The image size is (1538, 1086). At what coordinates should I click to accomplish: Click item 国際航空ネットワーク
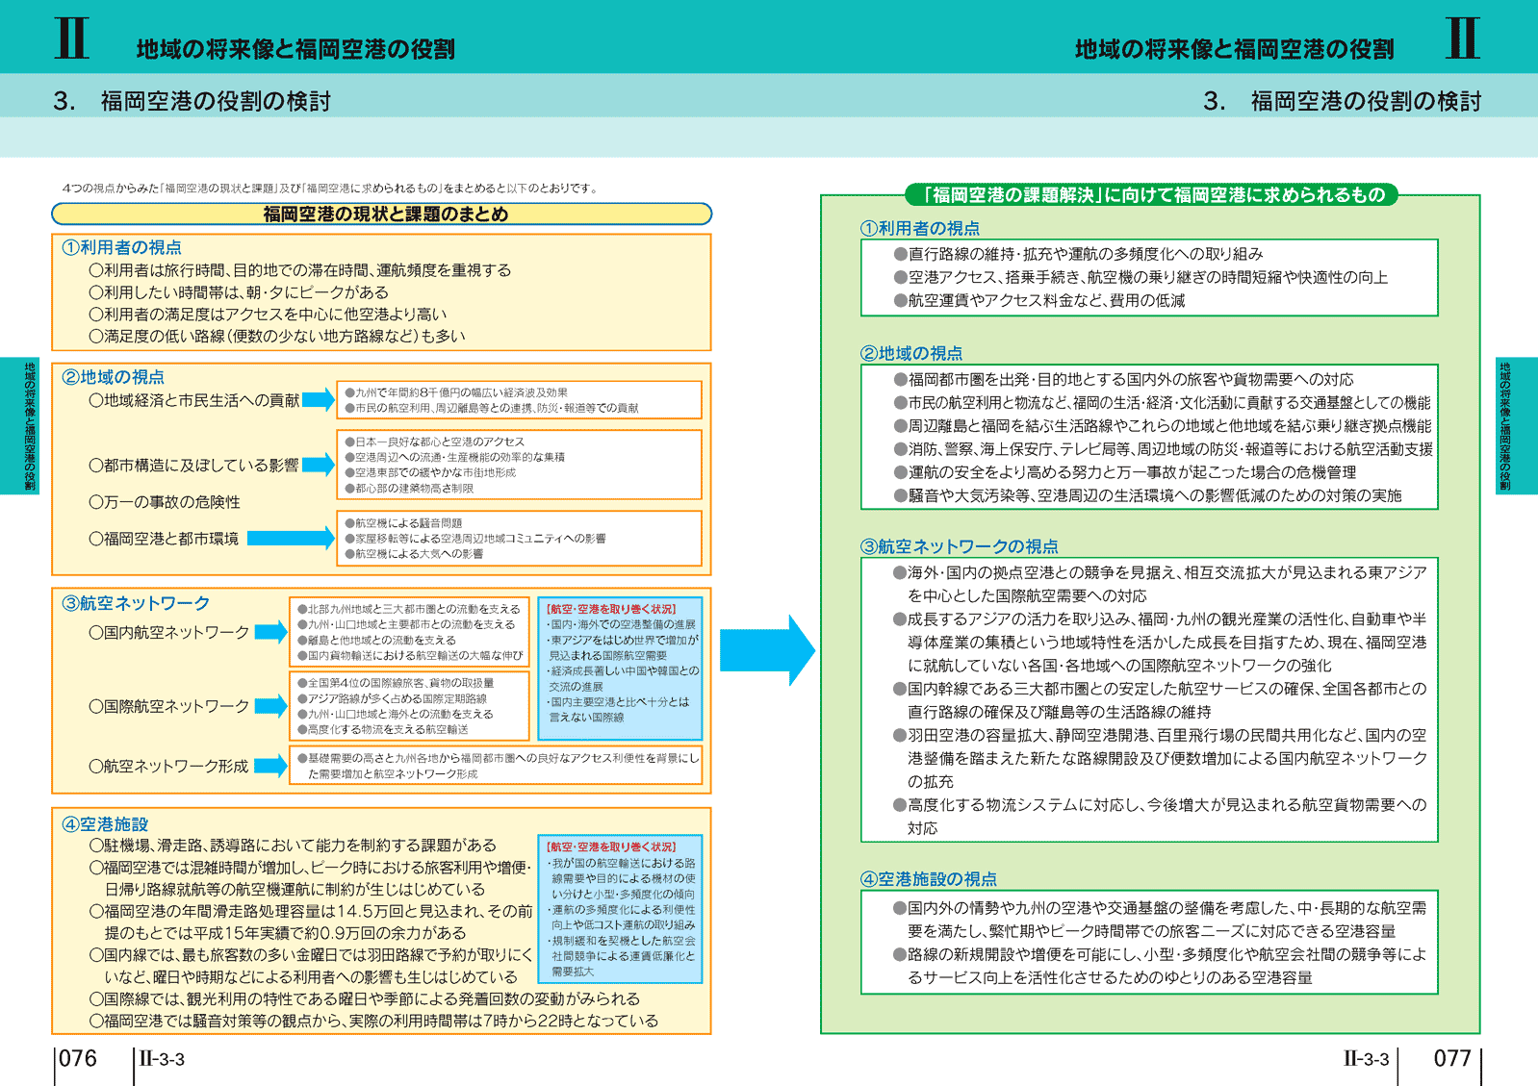[x=169, y=706]
